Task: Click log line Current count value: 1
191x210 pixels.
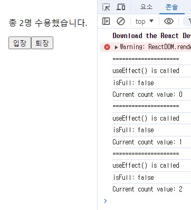Action: click(x=147, y=142)
